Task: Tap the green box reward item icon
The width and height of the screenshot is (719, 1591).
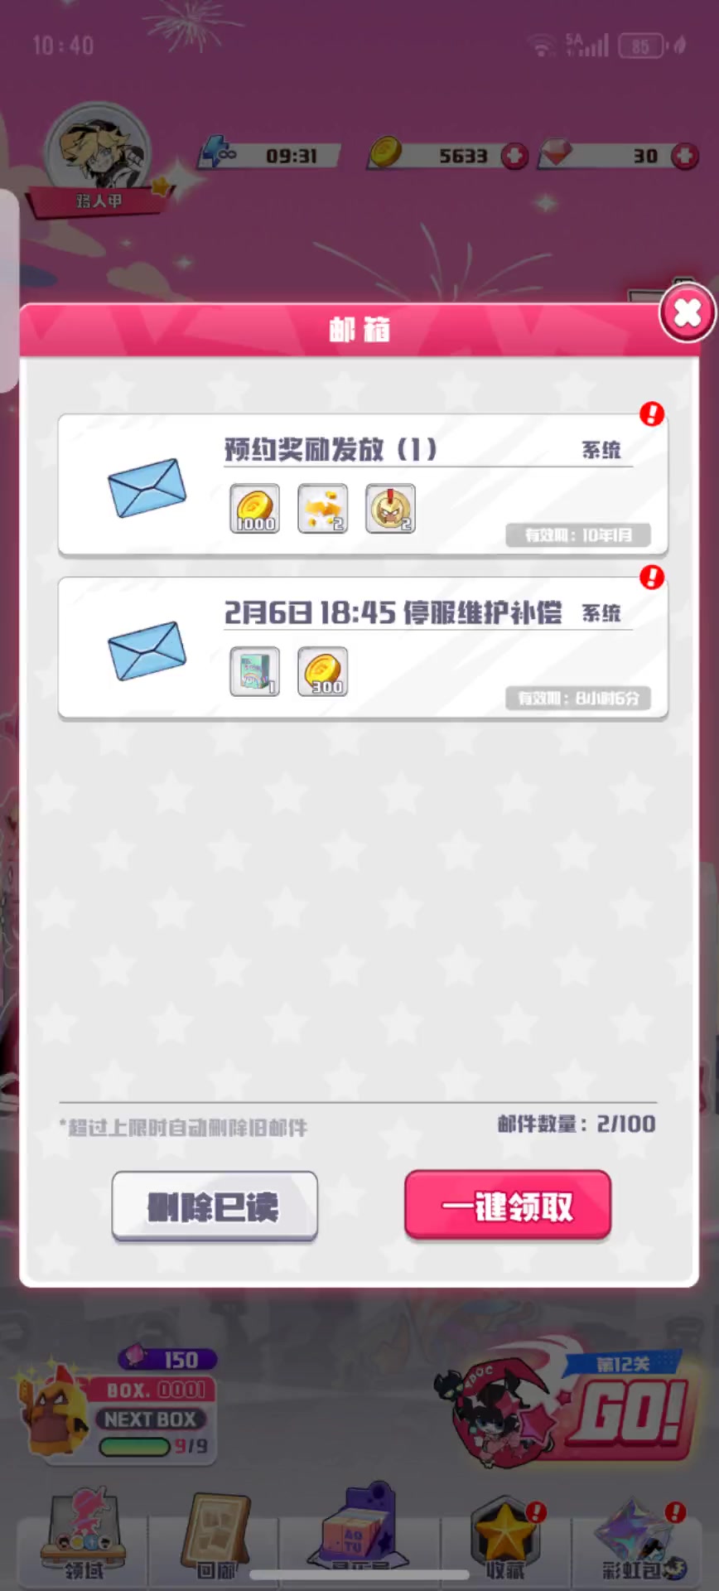Action: [x=254, y=672]
